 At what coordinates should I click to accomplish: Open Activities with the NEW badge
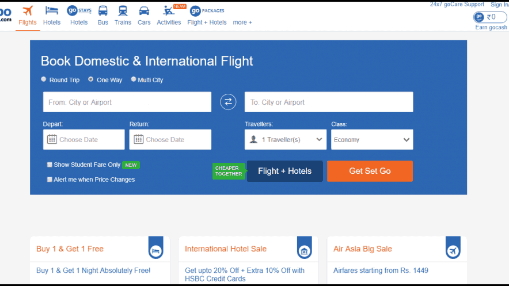click(169, 16)
